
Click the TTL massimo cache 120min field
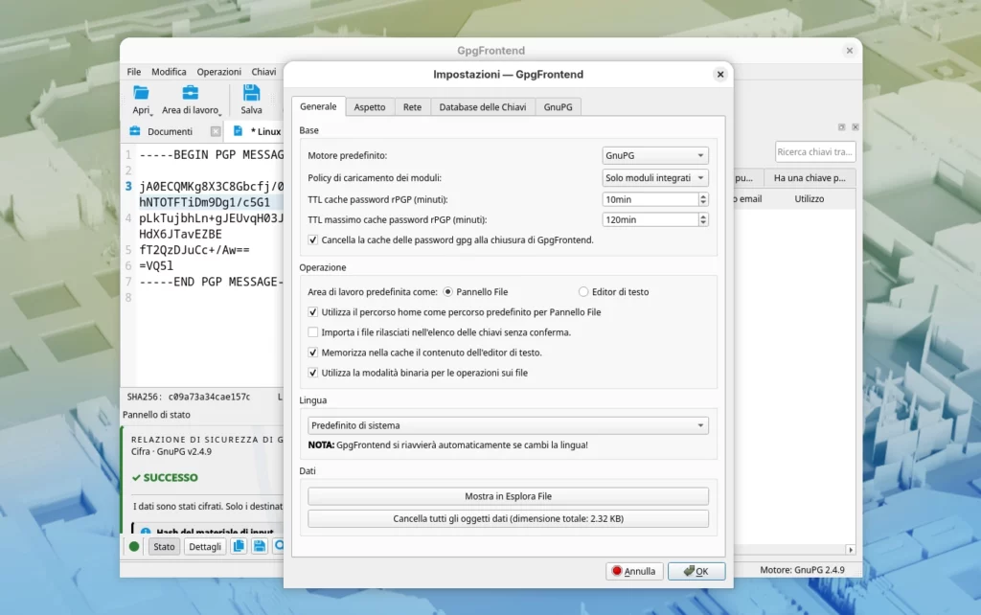point(650,219)
